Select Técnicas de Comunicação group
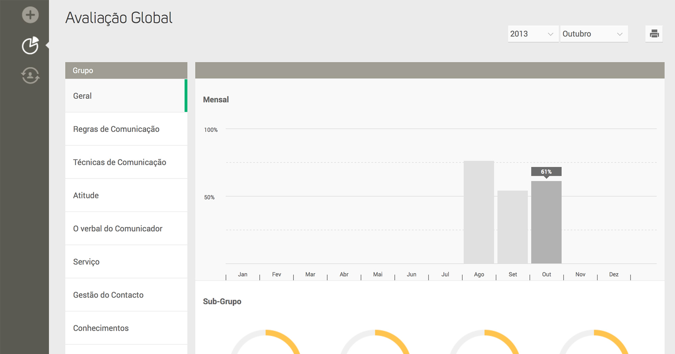Screen dimensions: 675x354 126,162
